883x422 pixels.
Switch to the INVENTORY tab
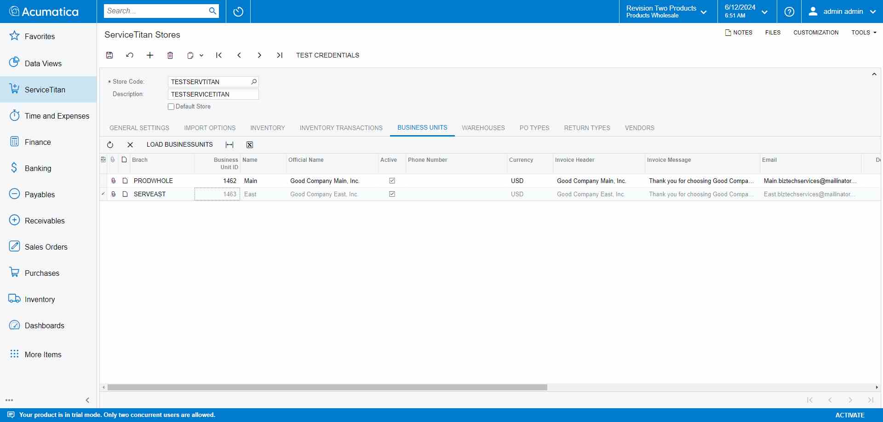pos(268,128)
